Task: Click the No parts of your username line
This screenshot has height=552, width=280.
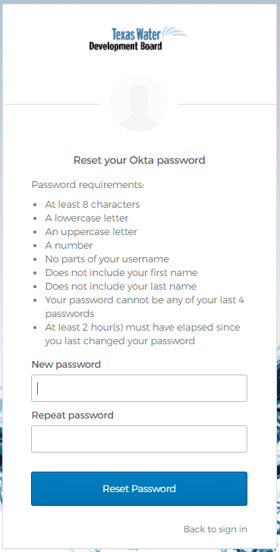Action: point(107,259)
